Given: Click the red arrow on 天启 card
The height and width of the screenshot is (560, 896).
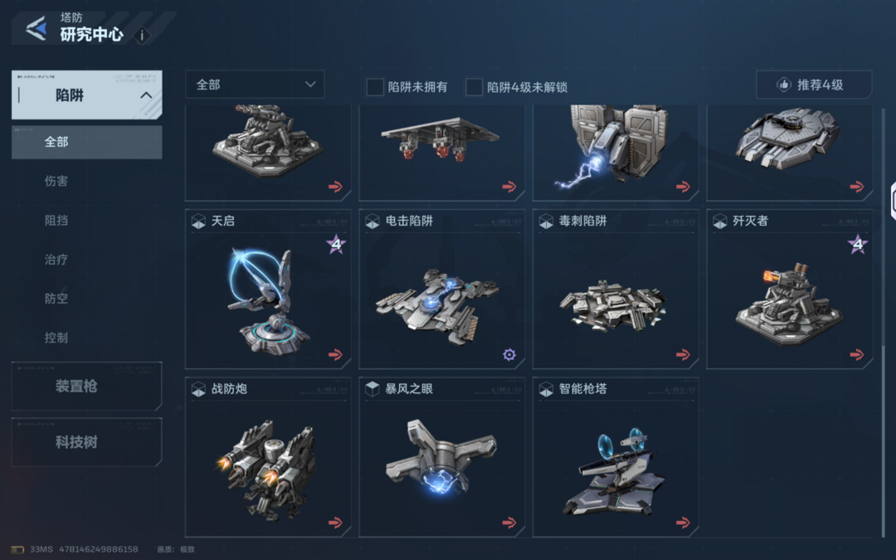Looking at the screenshot, I should point(335,355).
